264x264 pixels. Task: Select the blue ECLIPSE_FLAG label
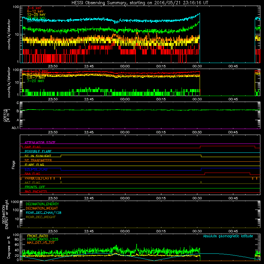point(36,169)
